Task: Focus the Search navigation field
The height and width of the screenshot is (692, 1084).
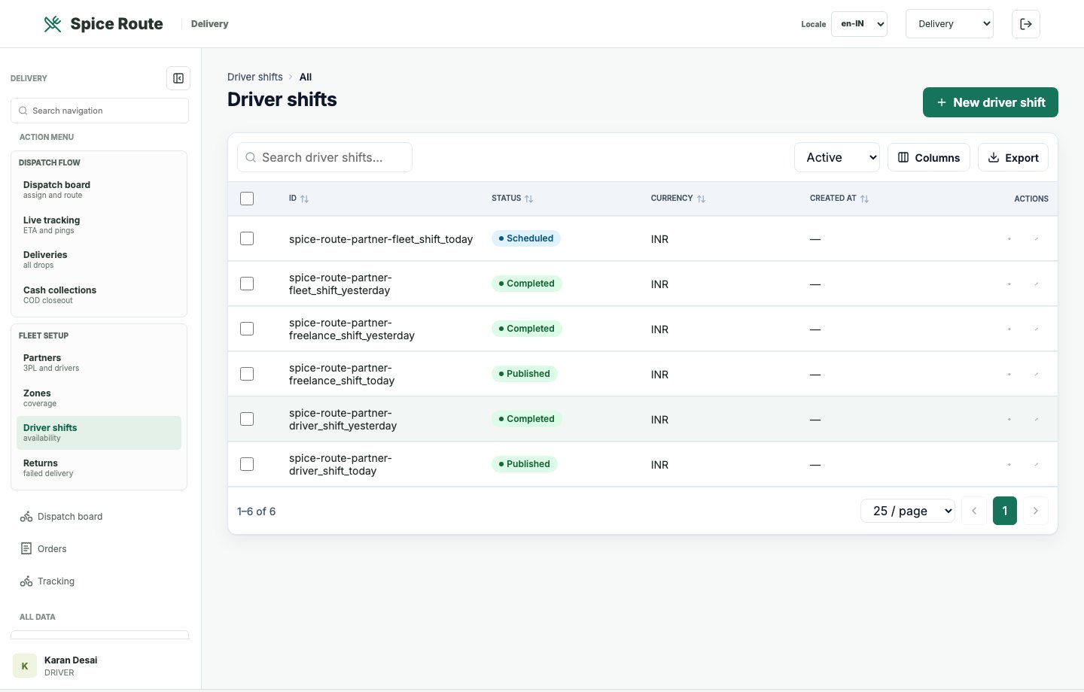Action: click(99, 111)
